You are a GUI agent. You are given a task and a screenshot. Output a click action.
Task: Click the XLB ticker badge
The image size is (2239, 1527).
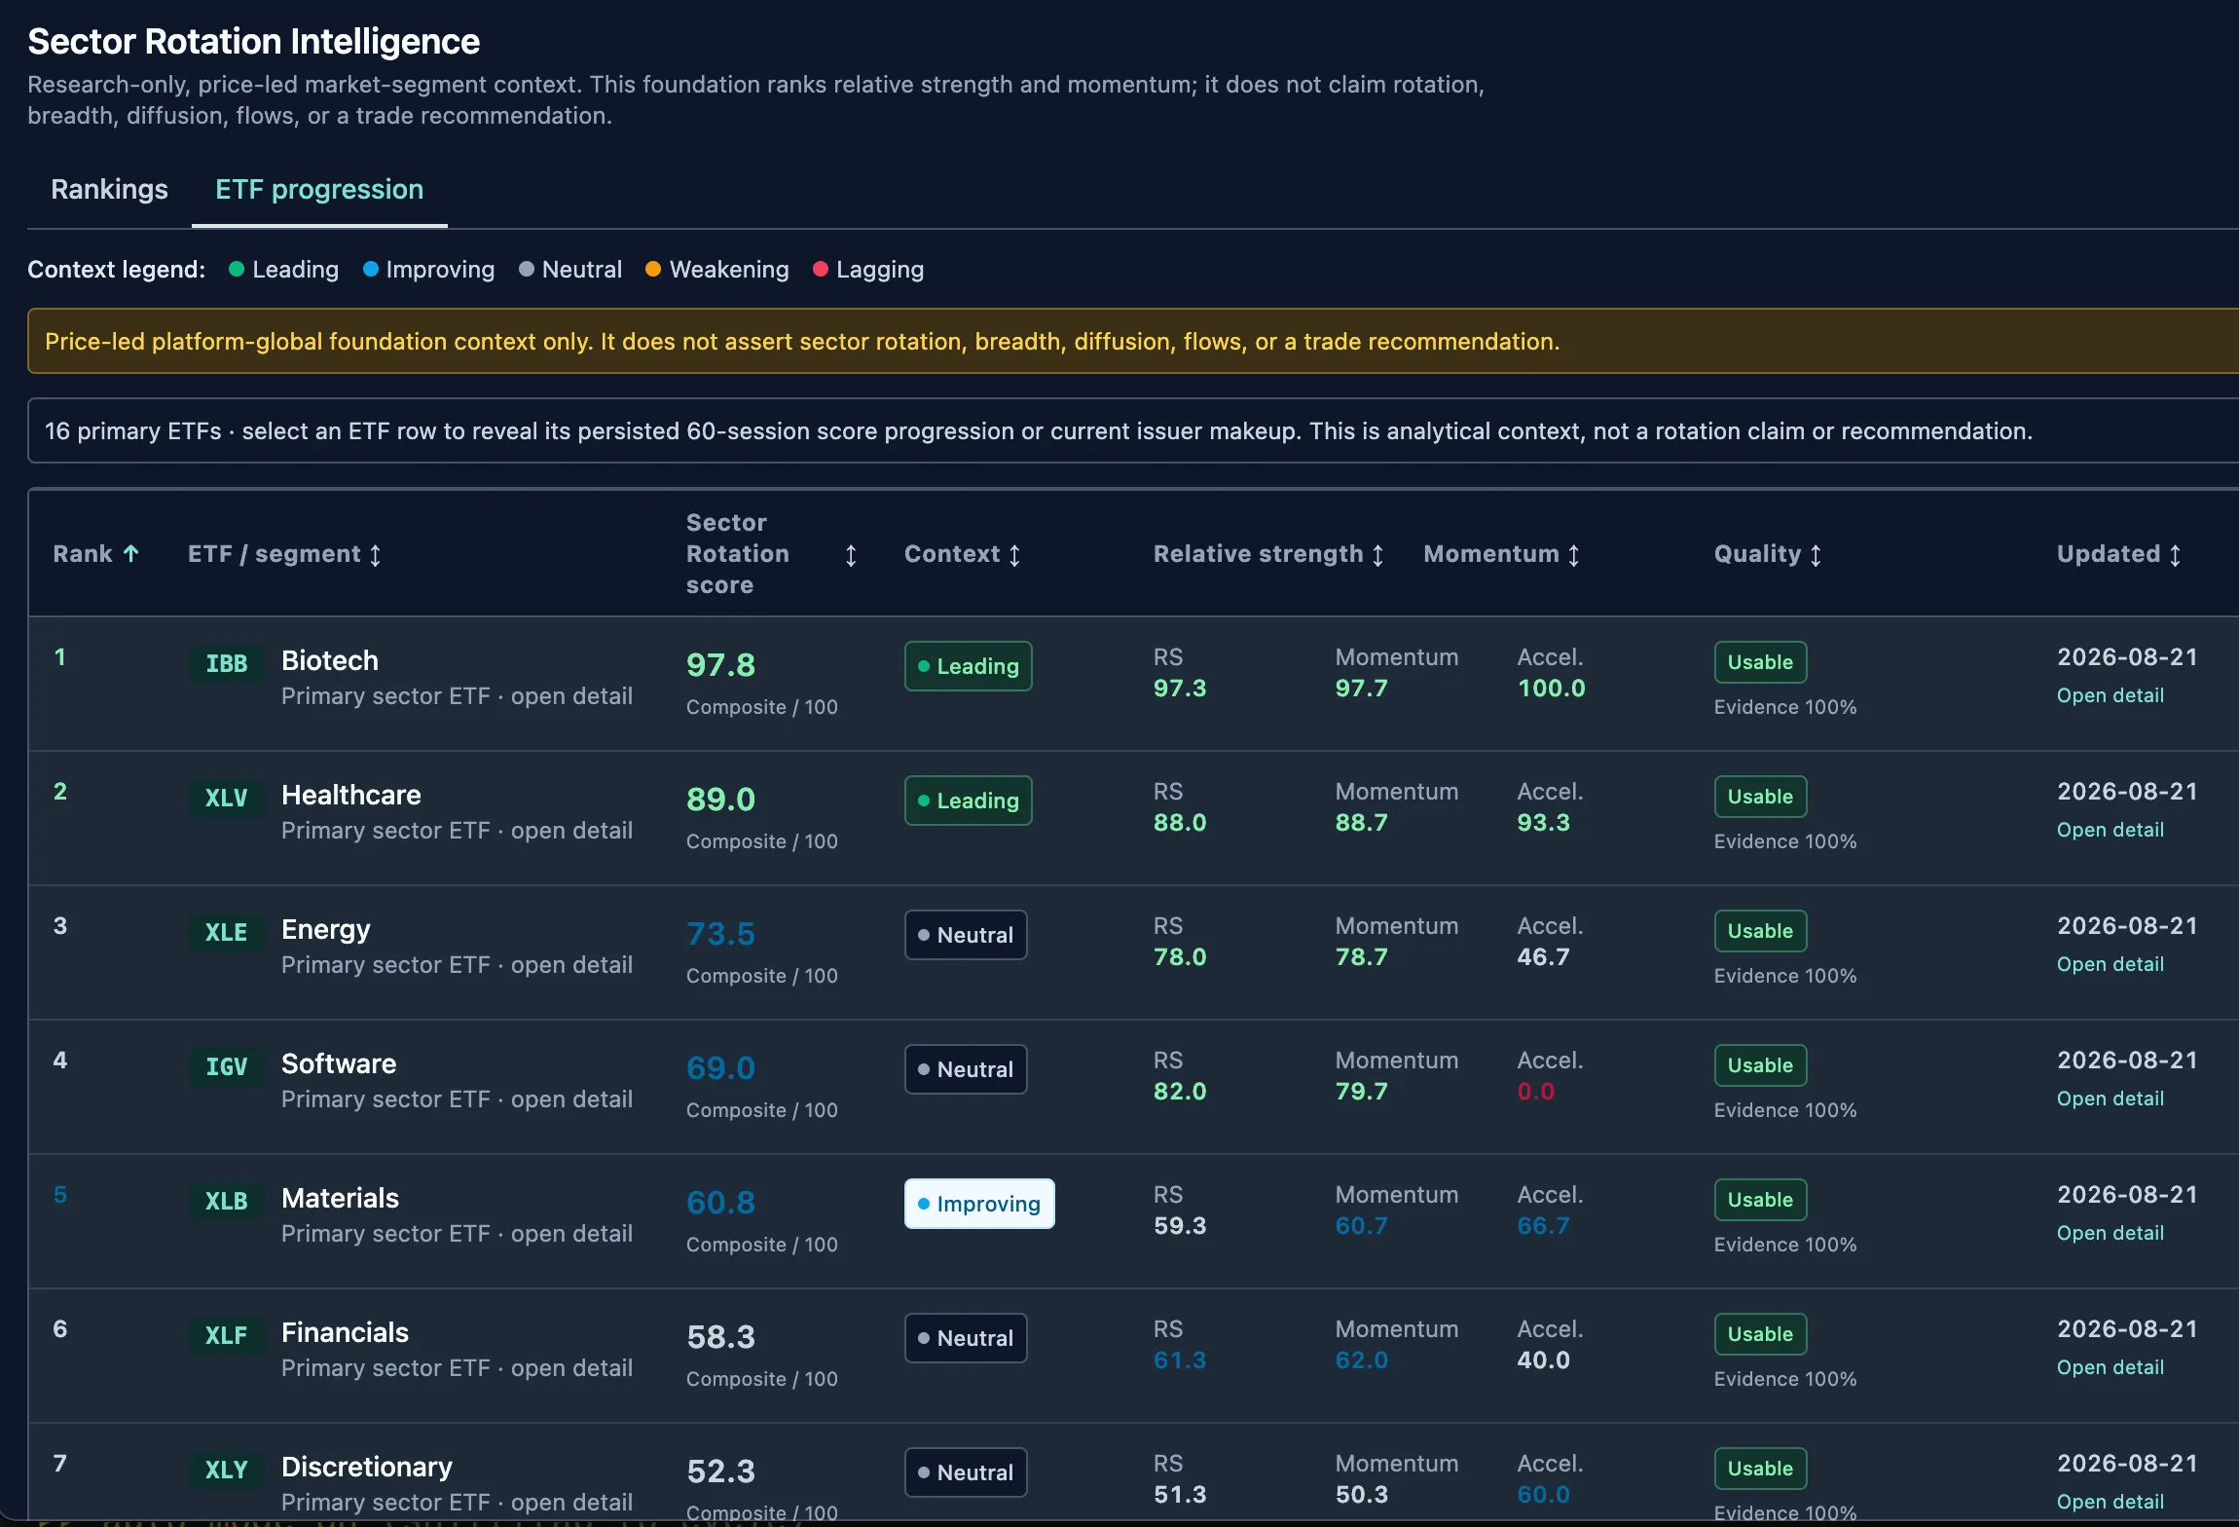pyautogui.click(x=226, y=1201)
